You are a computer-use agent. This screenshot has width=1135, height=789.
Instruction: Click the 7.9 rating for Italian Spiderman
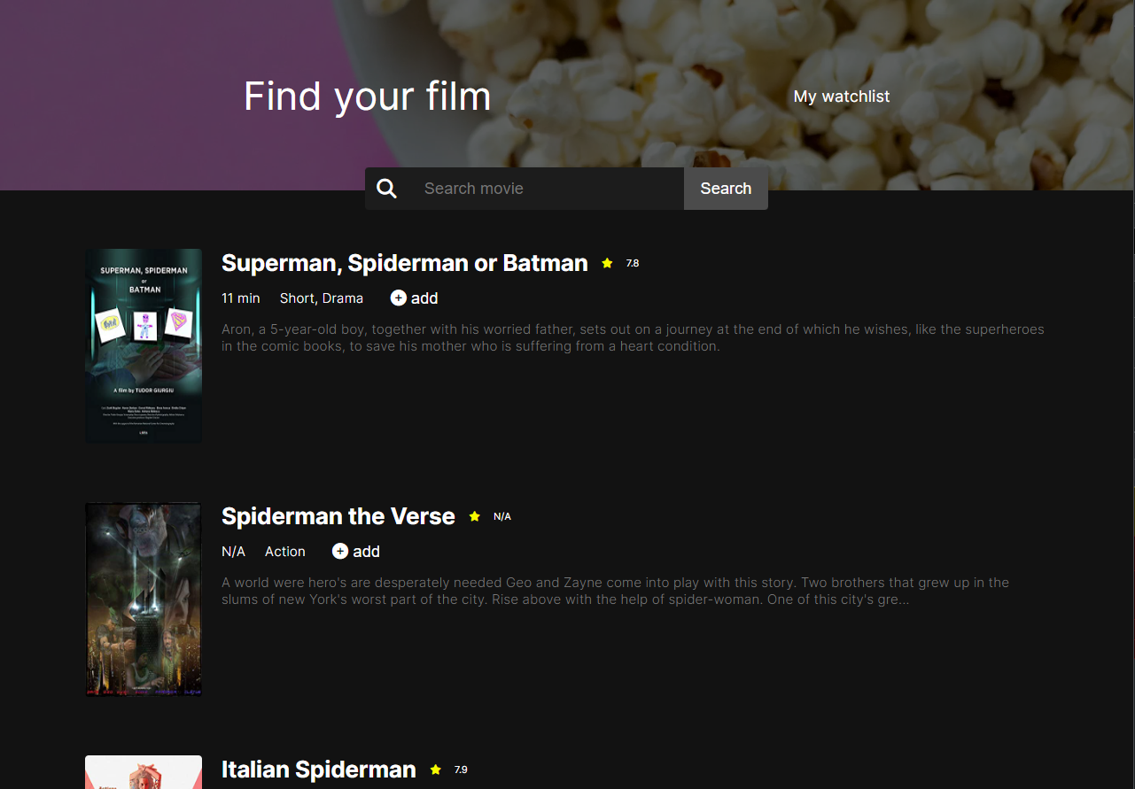[x=461, y=770]
